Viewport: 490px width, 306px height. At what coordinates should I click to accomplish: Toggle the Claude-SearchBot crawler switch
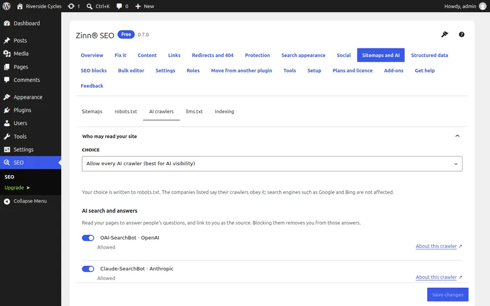coord(88,269)
